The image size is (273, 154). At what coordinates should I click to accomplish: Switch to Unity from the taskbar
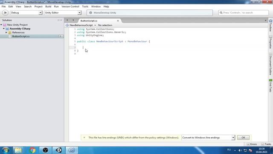coord(59,150)
